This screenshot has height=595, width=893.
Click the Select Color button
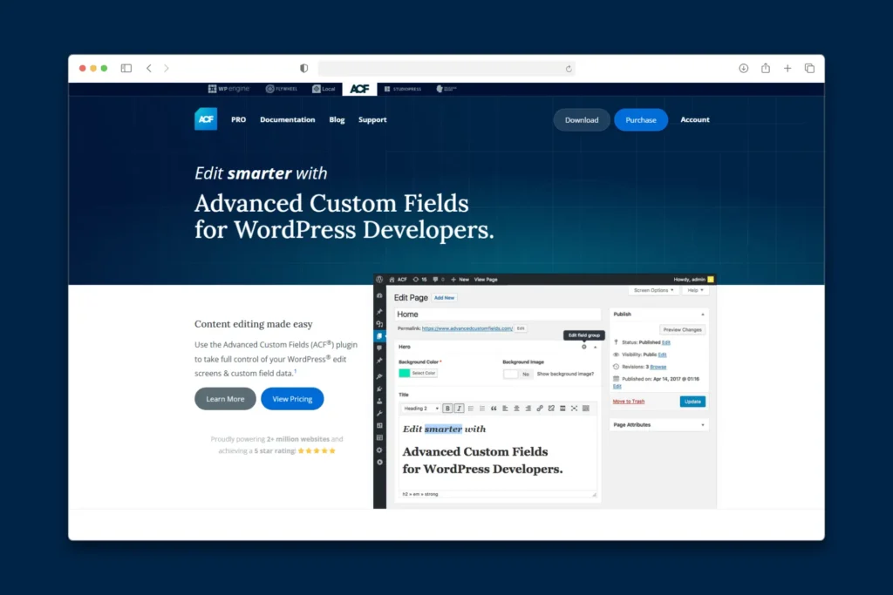(x=424, y=373)
